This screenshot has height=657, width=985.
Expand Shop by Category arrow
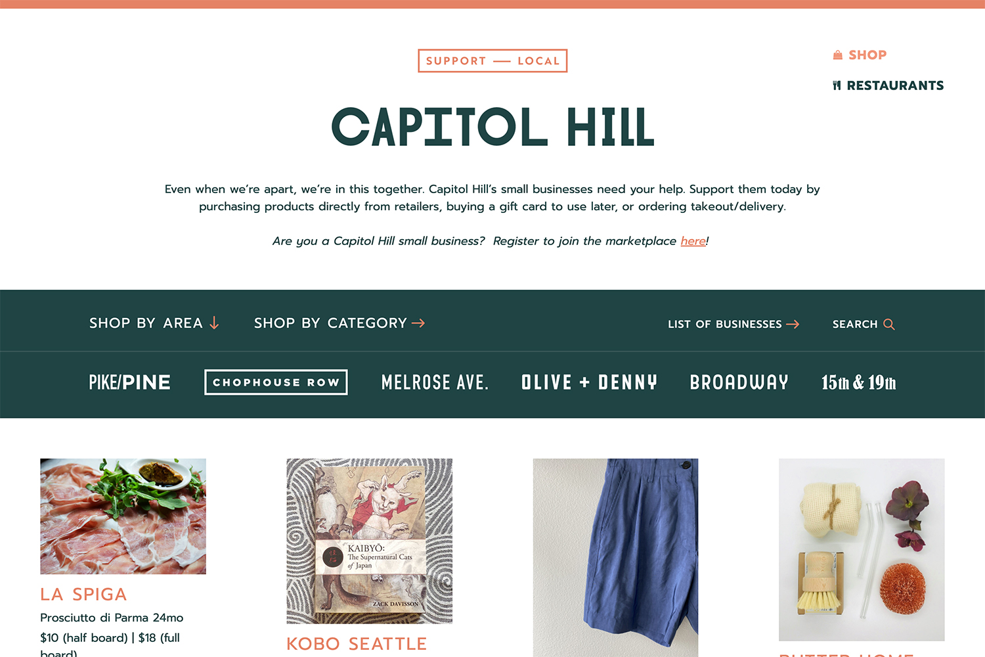[418, 323]
